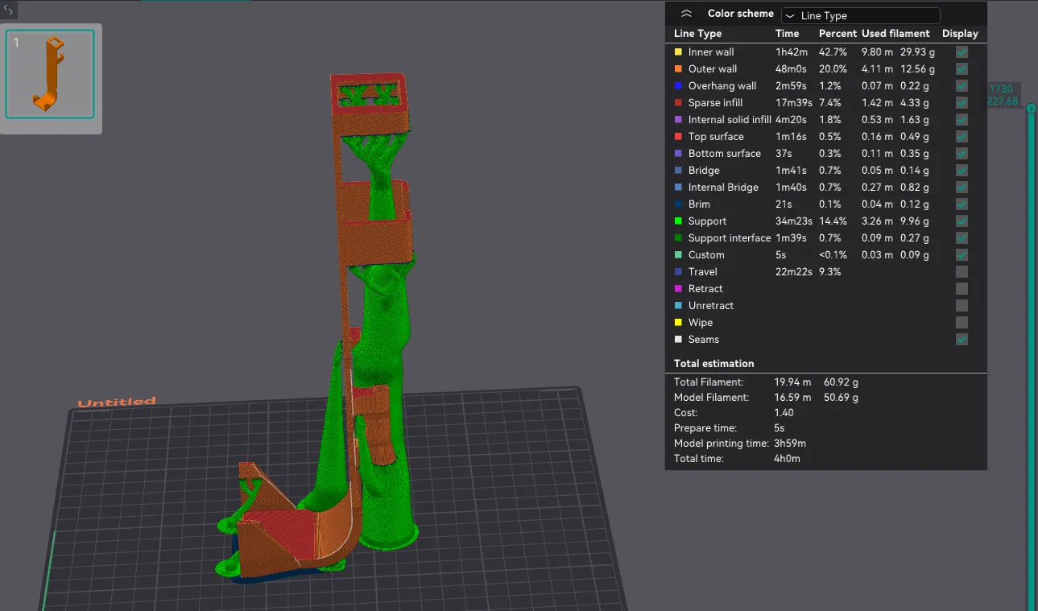
Task: Uncheck Top surface display checkbox
Action: coord(961,137)
